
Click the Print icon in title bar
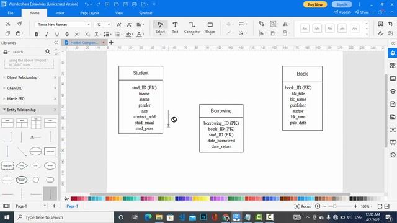tap(135, 4)
